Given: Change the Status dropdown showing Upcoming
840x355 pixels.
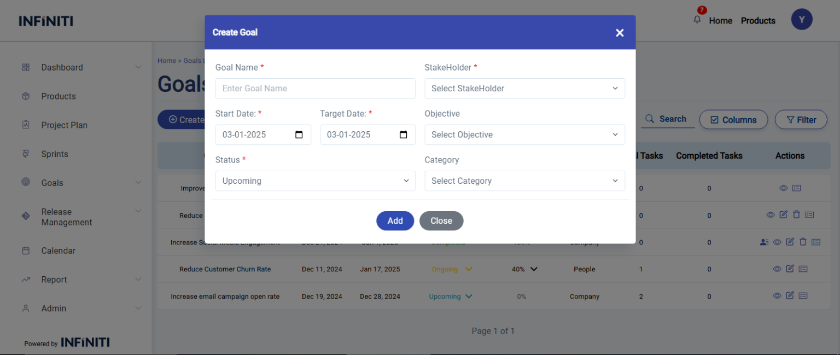Looking at the screenshot, I should click(x=315, y=181).
